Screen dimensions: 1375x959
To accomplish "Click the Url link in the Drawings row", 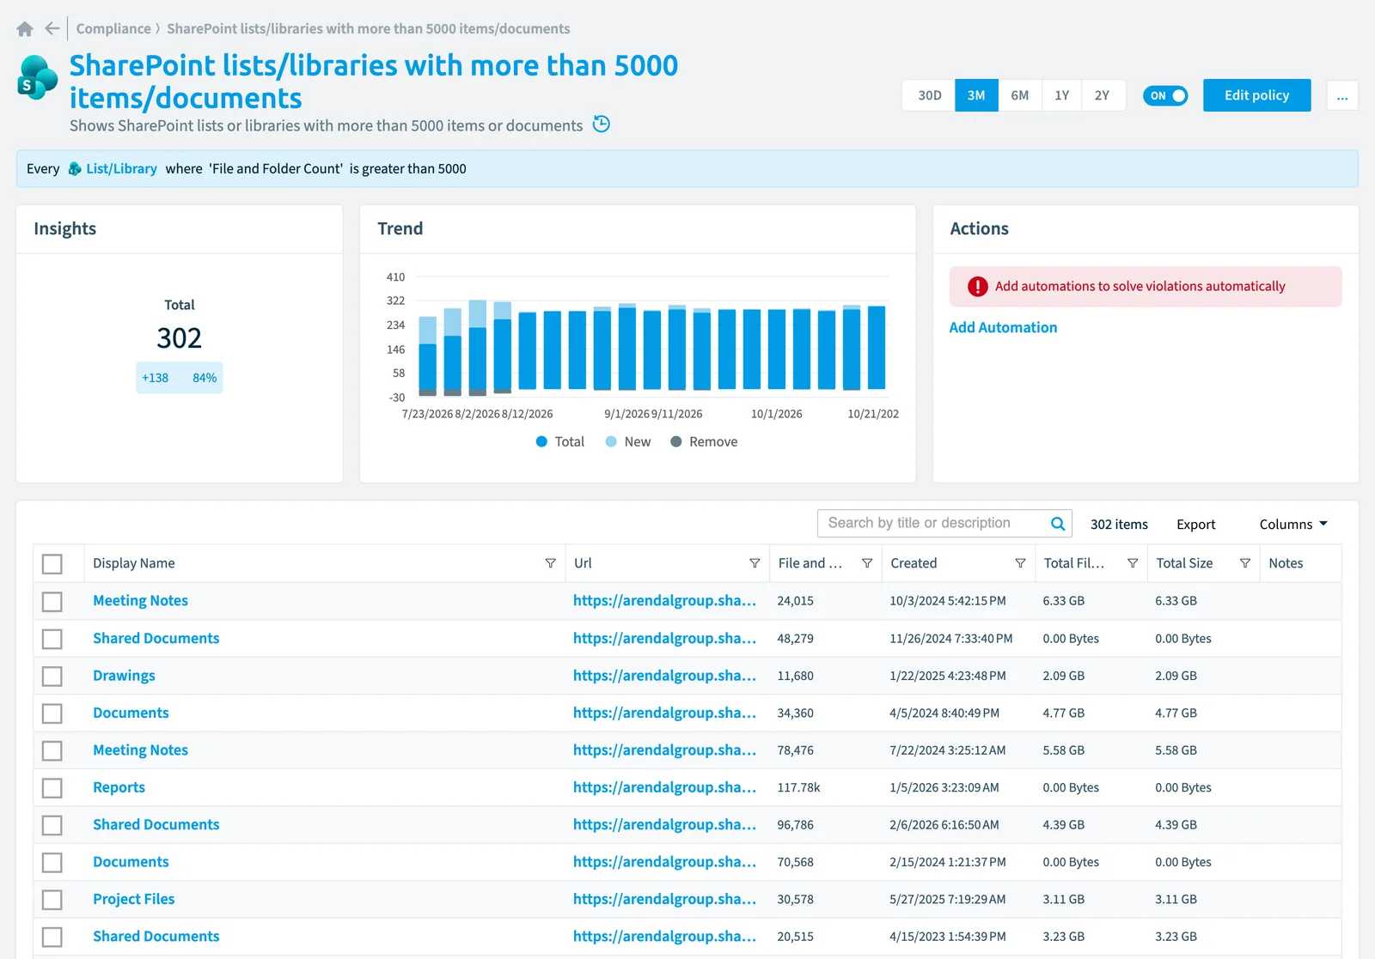I will pos(664,676).
